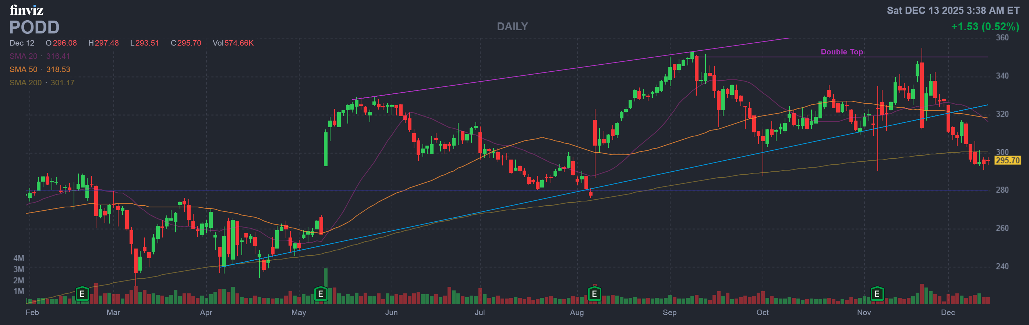Viewport: 1029px width, 325px height.
Task: Click the DAILY timeframe label
Action: coord(512,26)
